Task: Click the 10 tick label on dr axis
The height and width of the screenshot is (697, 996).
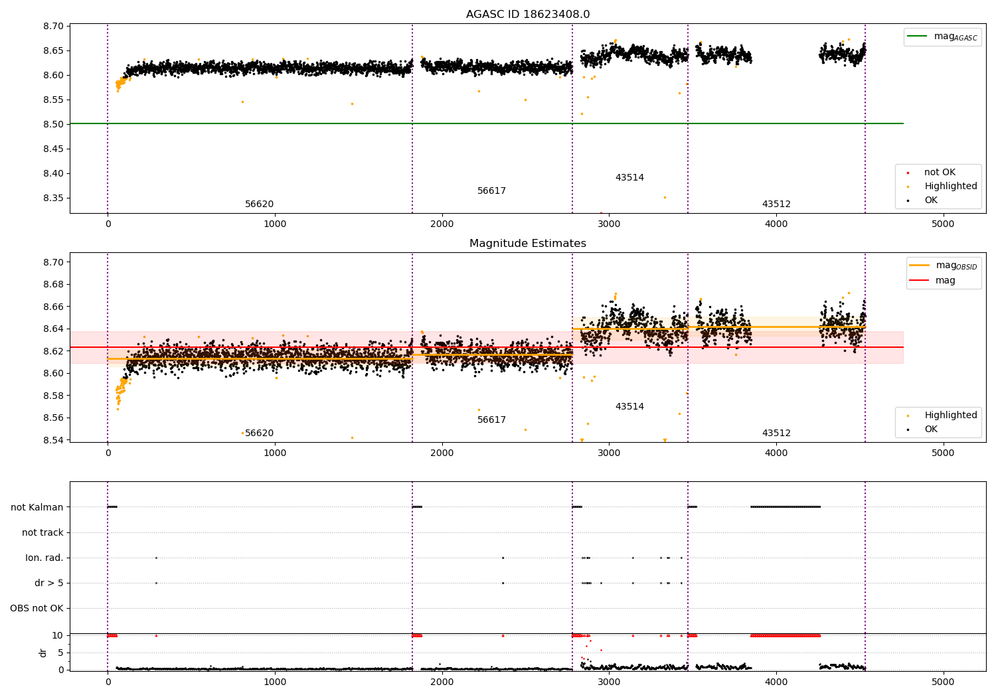Action: (x=58, y=636)
